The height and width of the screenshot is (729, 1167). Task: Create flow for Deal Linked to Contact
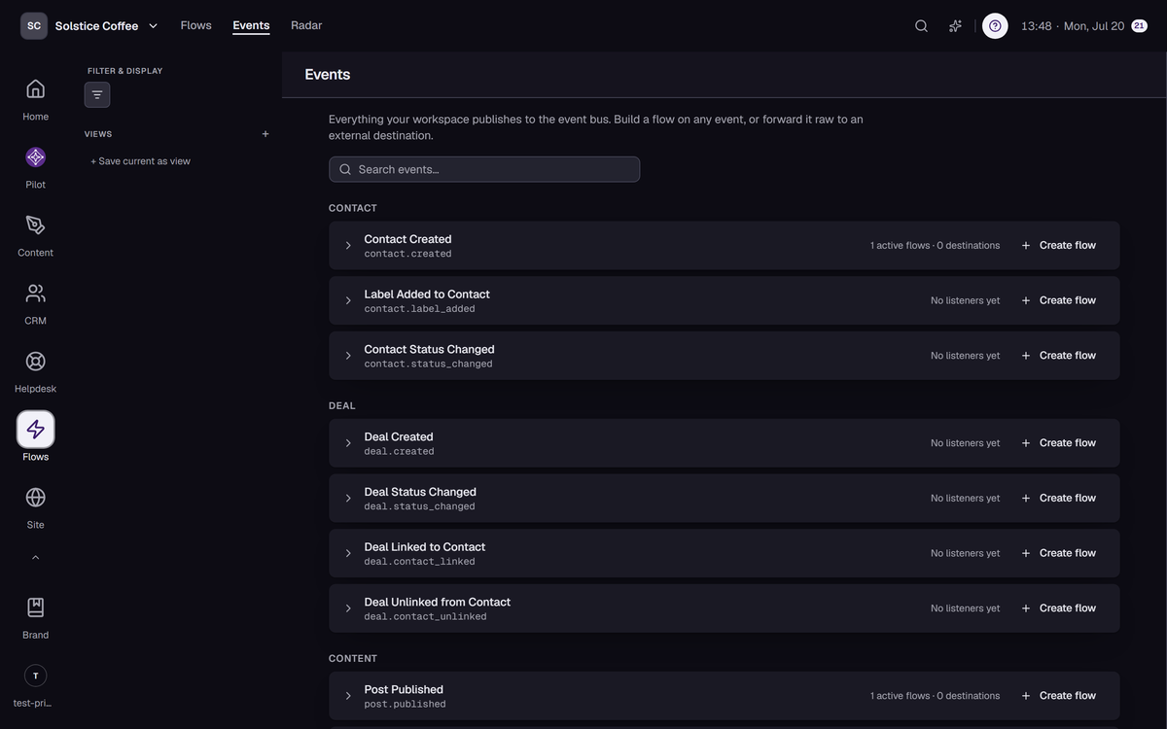(x=1059, y=553)
